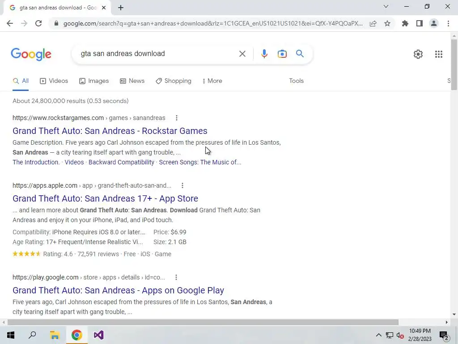The width and height of the screenshot is (458, 344).
Task: Click the address bar URL
Action: coord(212,23)
